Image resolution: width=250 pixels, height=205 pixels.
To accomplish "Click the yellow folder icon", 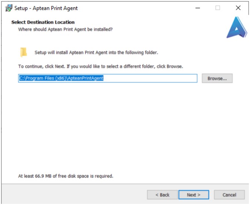I will 24,52.
